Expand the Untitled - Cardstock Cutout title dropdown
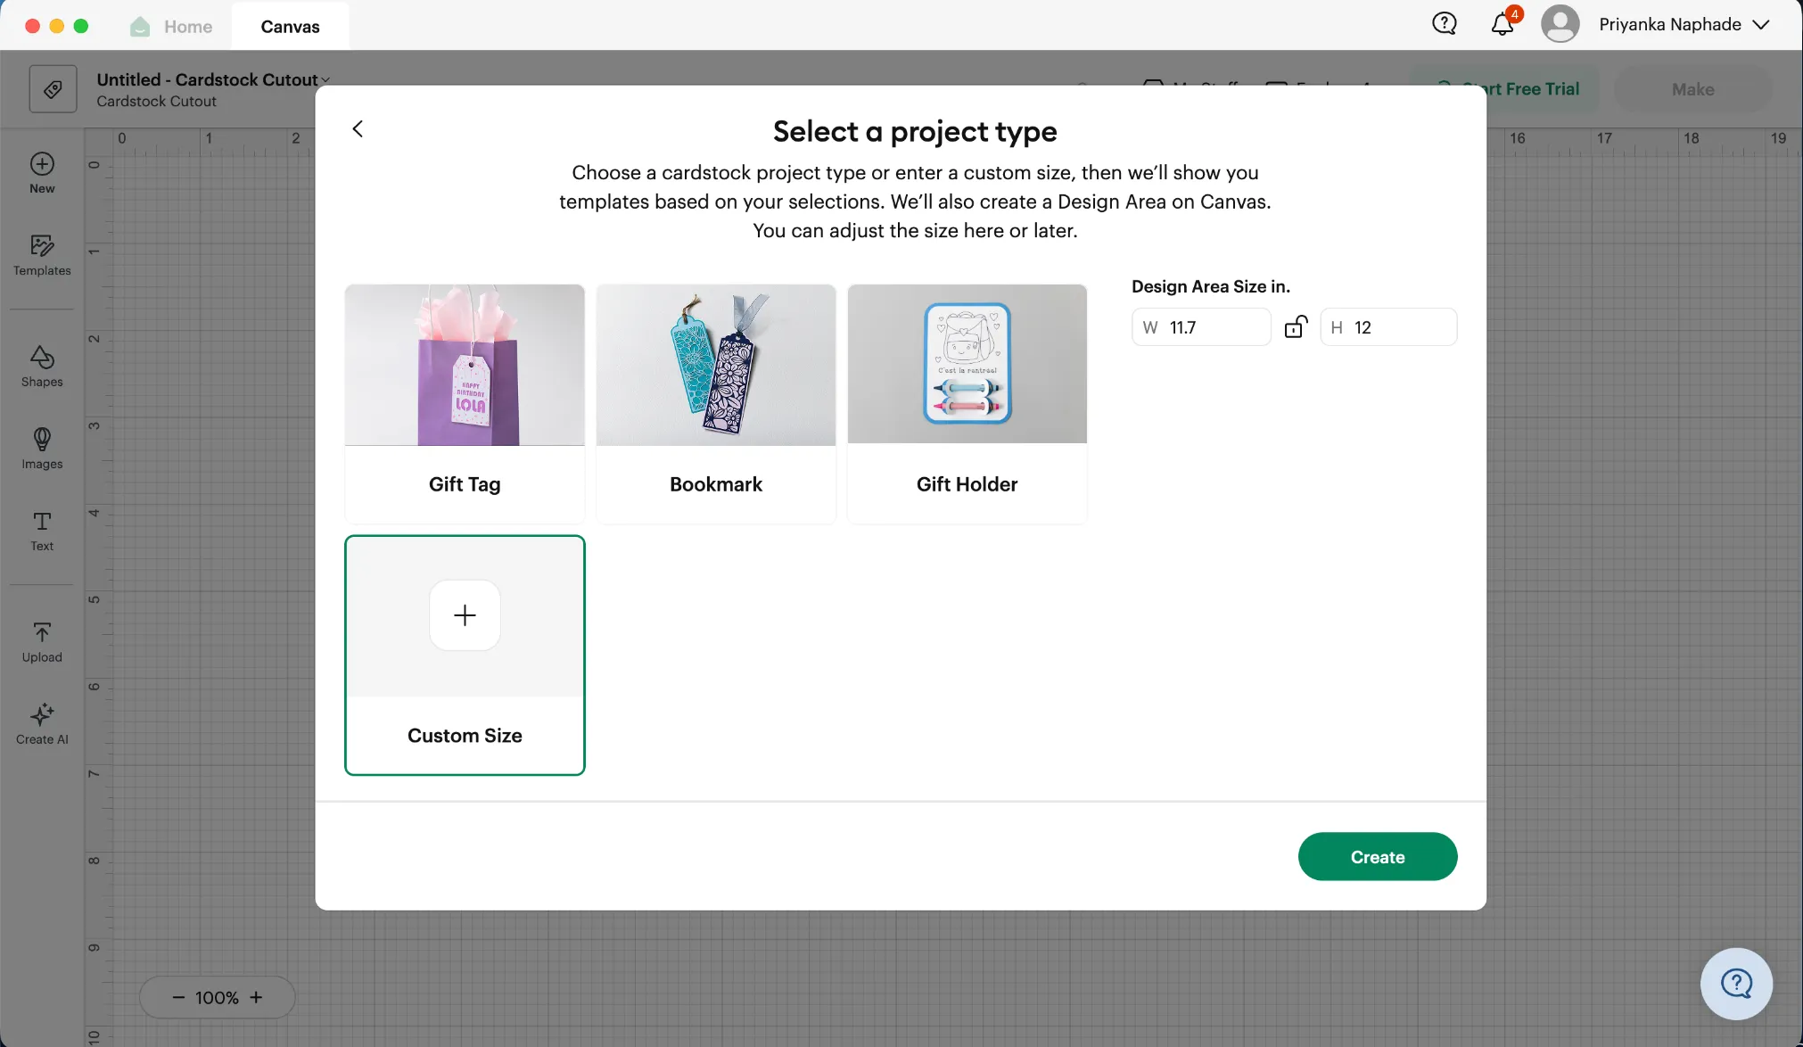 (325, 80)
